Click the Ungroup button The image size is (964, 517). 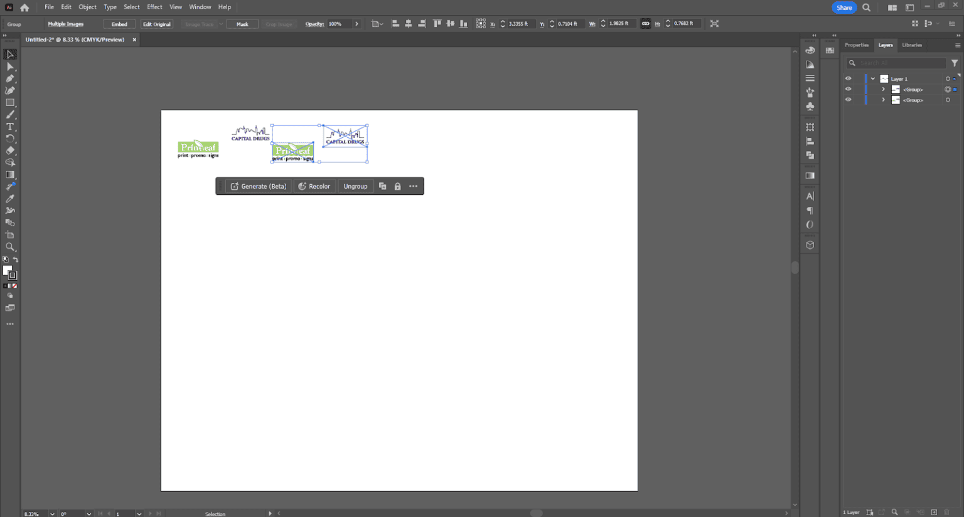point(355,185)
